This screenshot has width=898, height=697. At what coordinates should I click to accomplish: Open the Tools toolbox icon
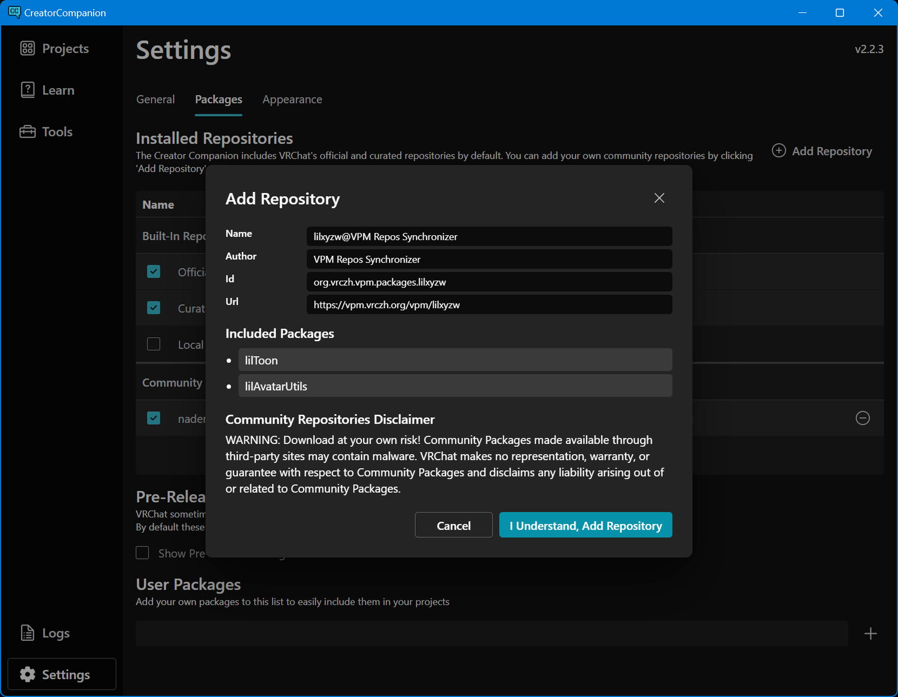point(28,131)
